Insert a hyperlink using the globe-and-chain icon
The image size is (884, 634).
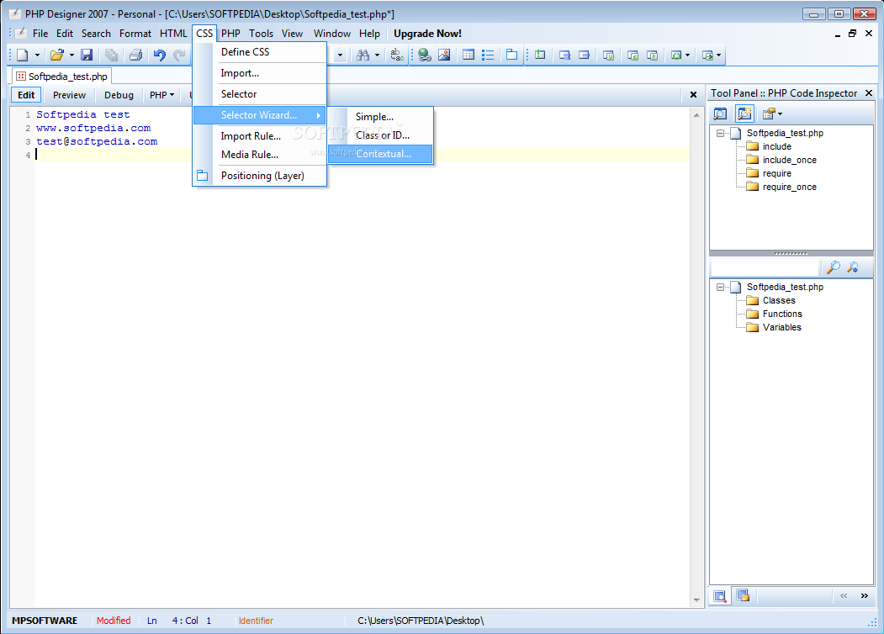pyautogui.click(x=425, y=55)
